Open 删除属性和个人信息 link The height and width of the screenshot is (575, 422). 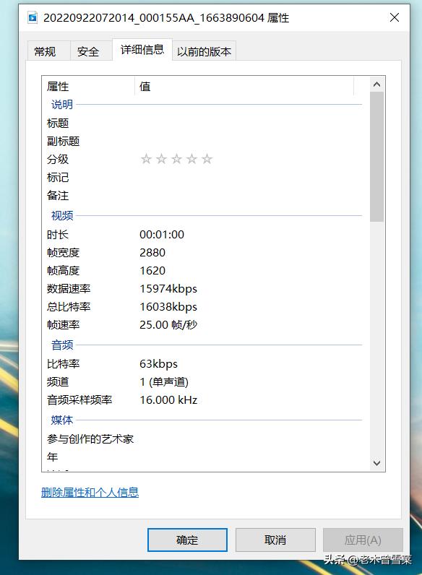click(x=90, y=492)
